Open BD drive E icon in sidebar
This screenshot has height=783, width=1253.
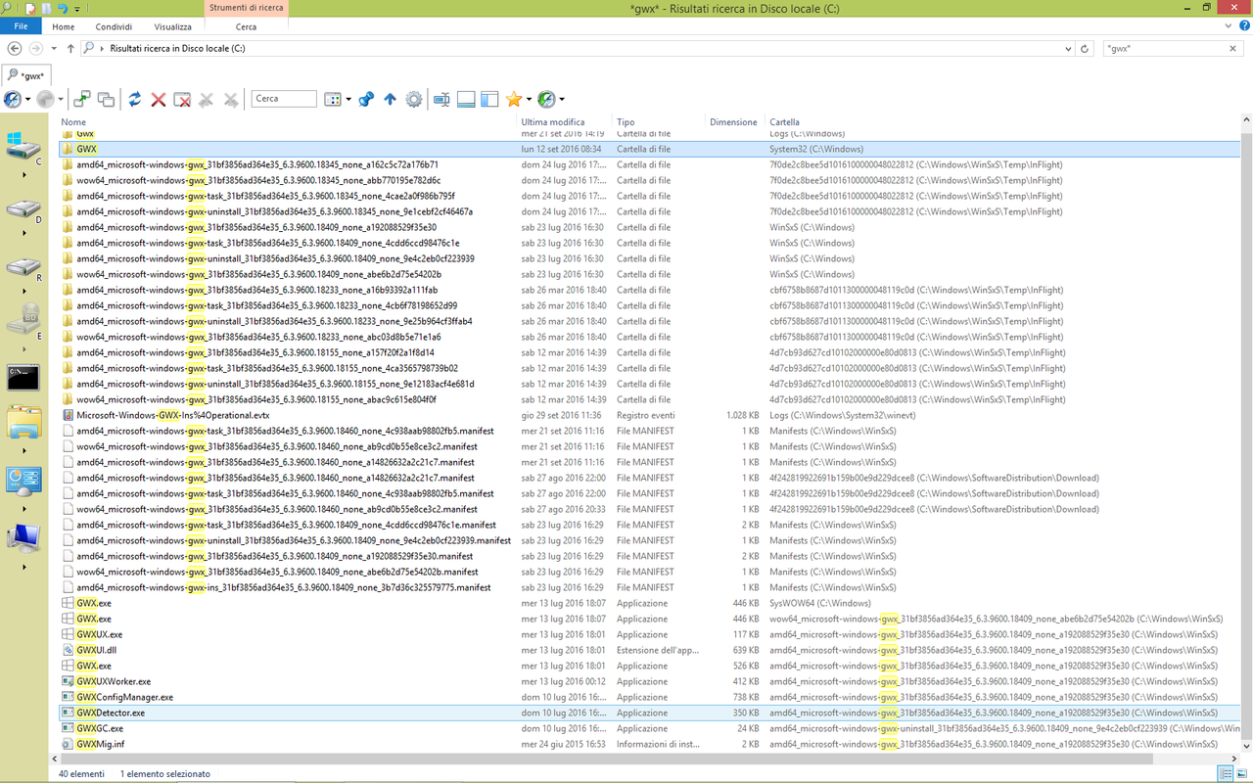click(x=23, y=319)
